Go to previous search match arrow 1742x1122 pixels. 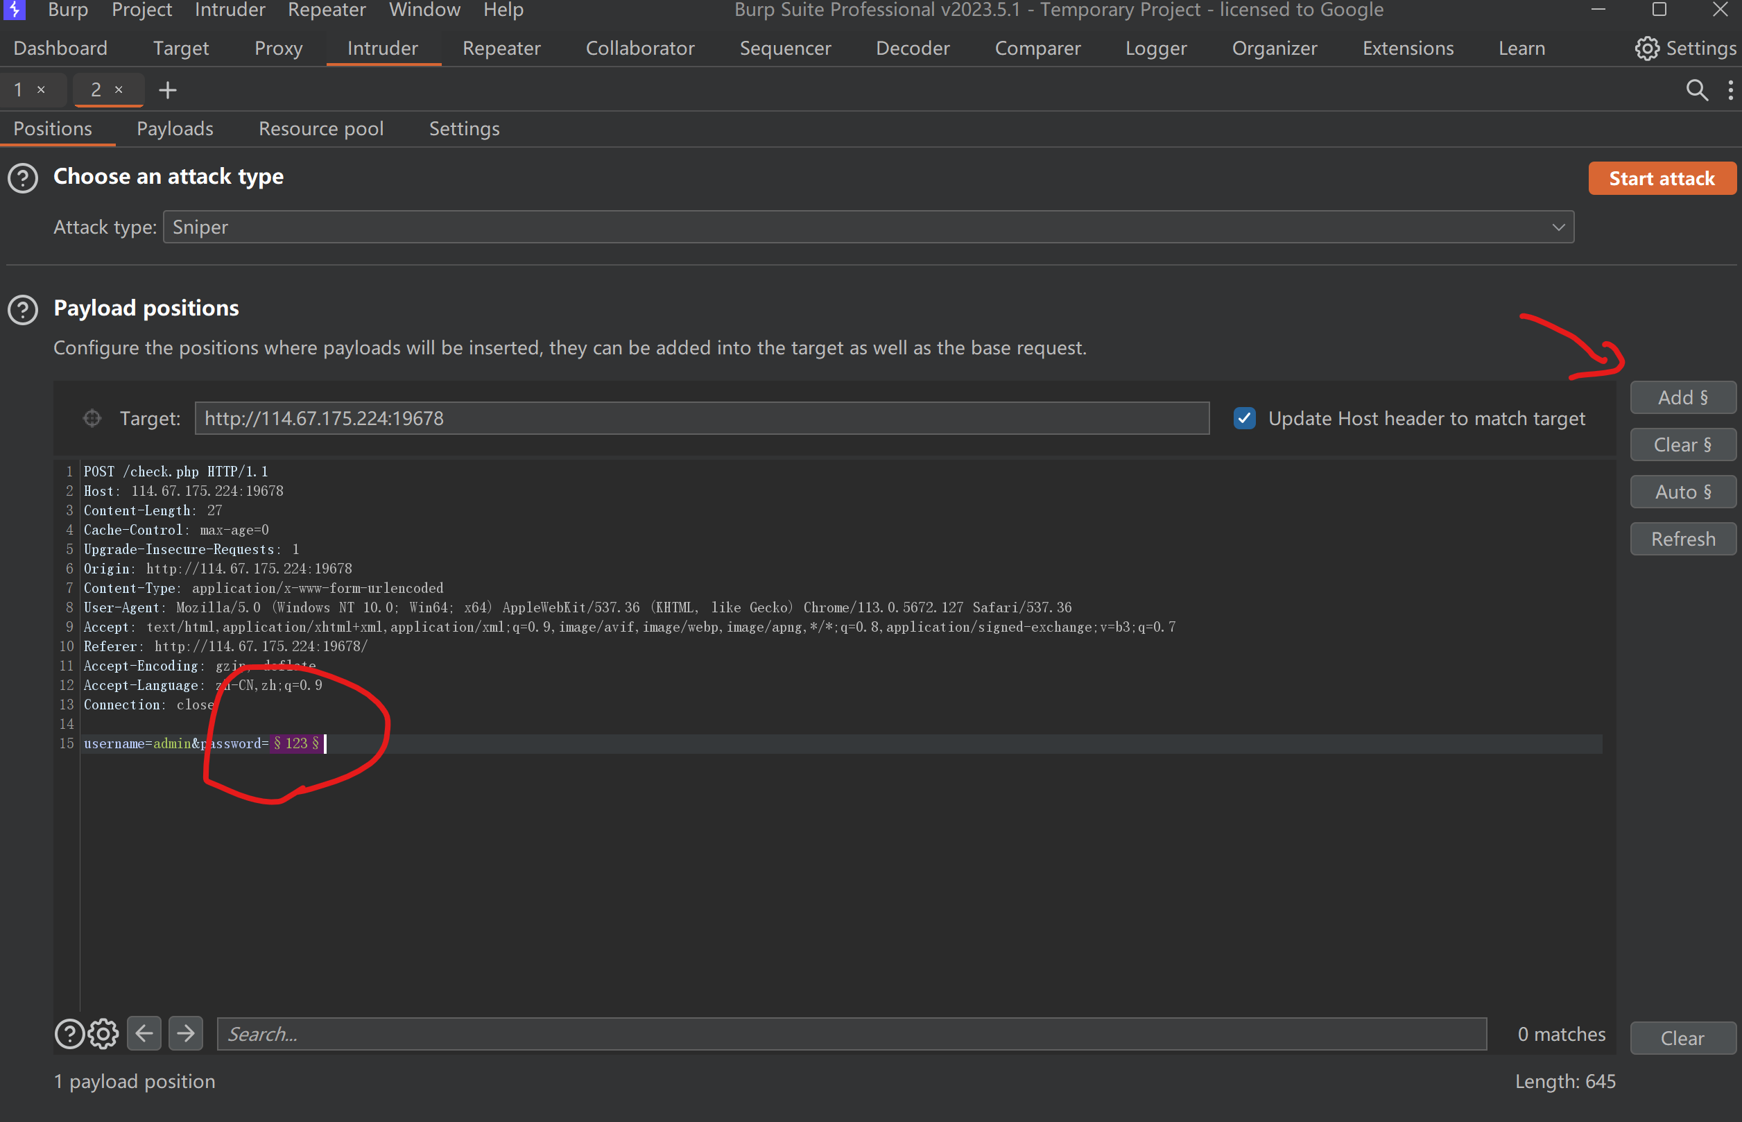(144, 1033)
